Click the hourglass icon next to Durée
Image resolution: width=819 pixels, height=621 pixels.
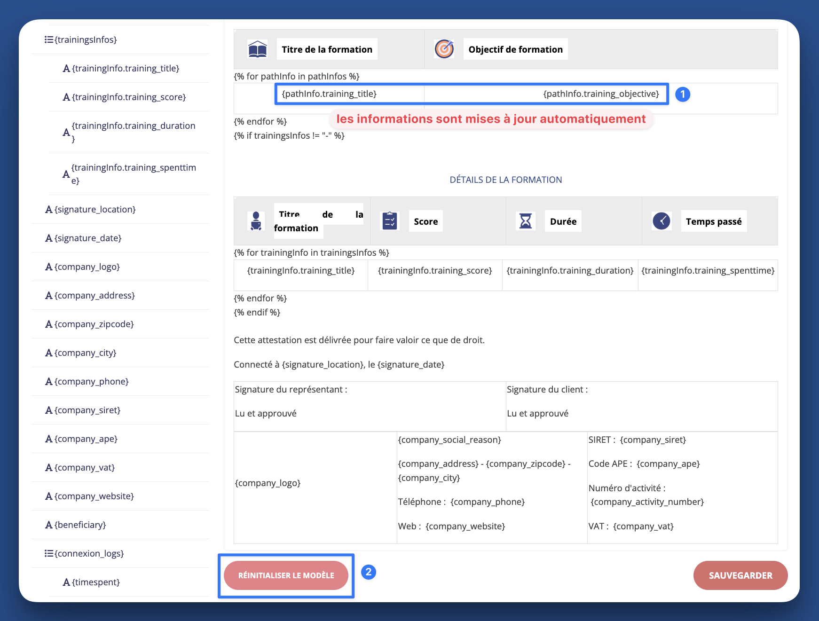click(x=525, y=221)
